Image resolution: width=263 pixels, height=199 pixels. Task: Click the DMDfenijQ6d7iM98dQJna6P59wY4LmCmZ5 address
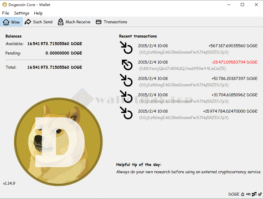tap(182, 68)
